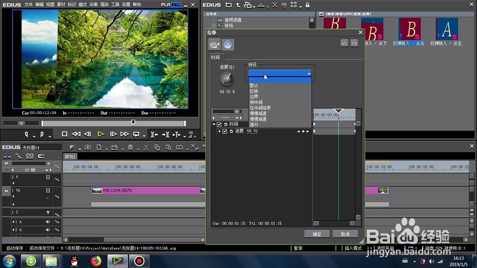The height and width of the screenshot is (268, 477).
Task: Click the undo icon in the 位移 dialog
Action: point(344,43)
